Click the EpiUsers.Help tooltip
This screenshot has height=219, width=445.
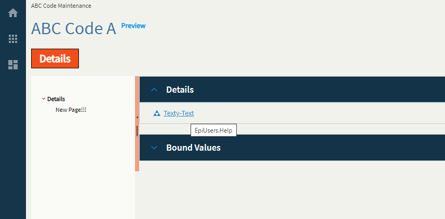pyautogui.click(x=213, y=130)
